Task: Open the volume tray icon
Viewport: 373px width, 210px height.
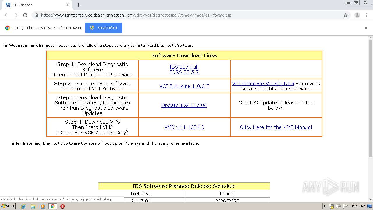Action: (338, 206)
